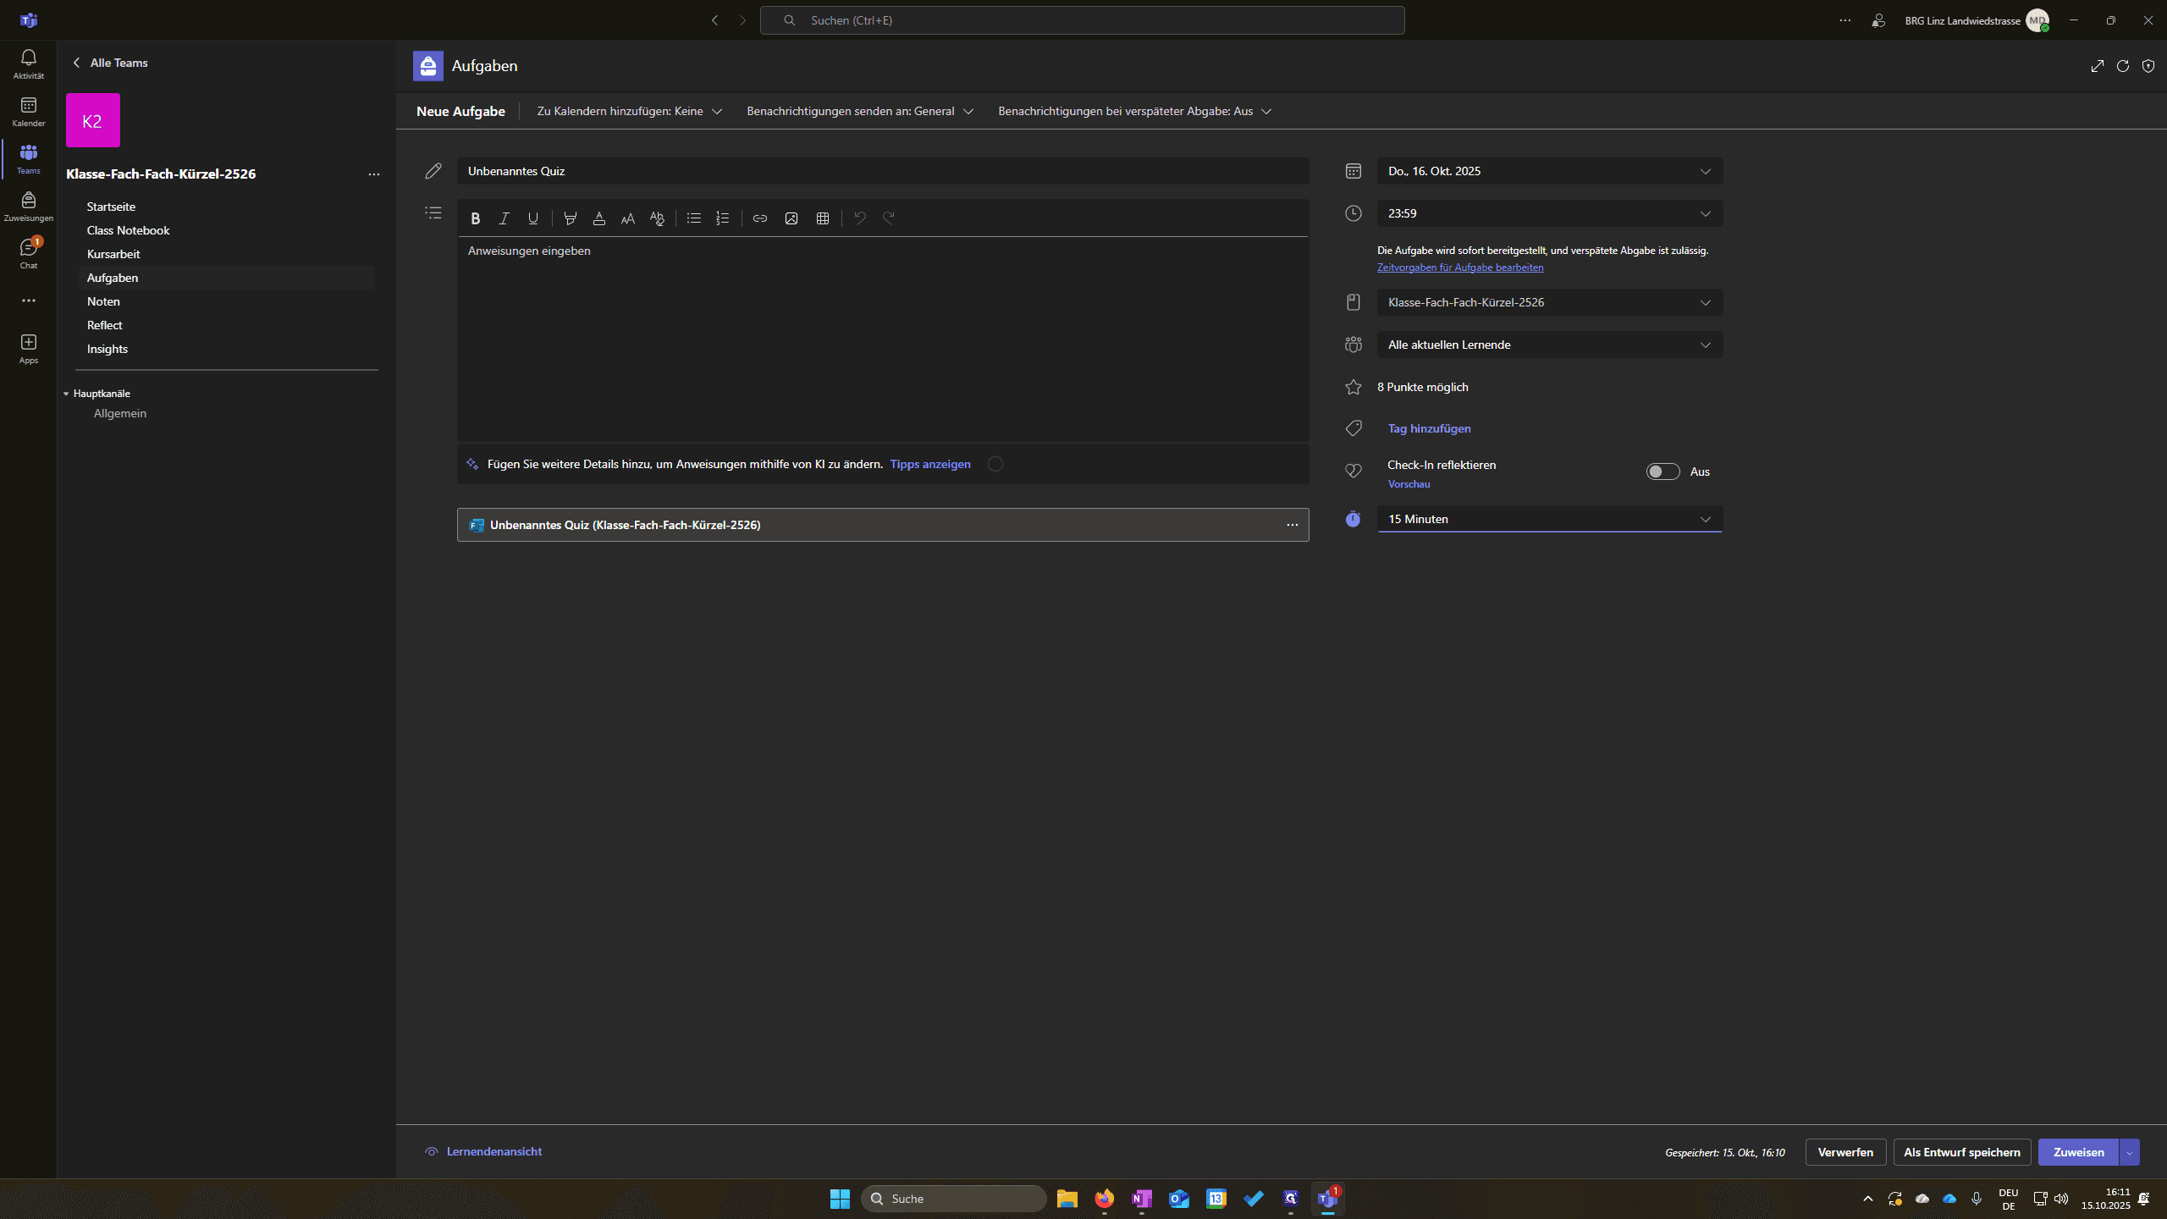Open Apps in the Teams sidebar

(29, 349)
